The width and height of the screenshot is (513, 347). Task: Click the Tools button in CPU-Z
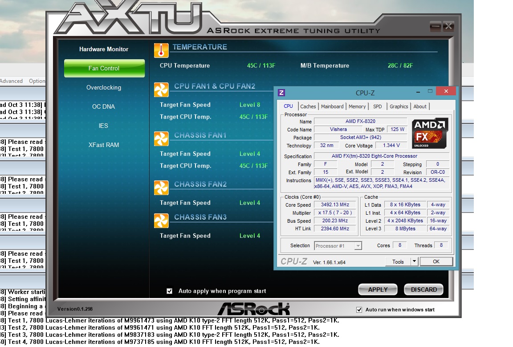pyautogui.click(x=398, y=261)
